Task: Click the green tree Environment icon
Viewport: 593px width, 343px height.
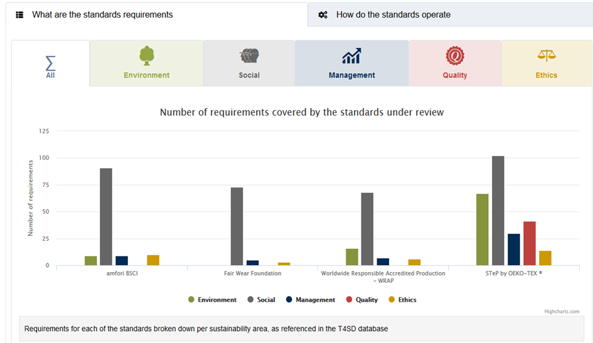Action: click(x=146, y=56)
